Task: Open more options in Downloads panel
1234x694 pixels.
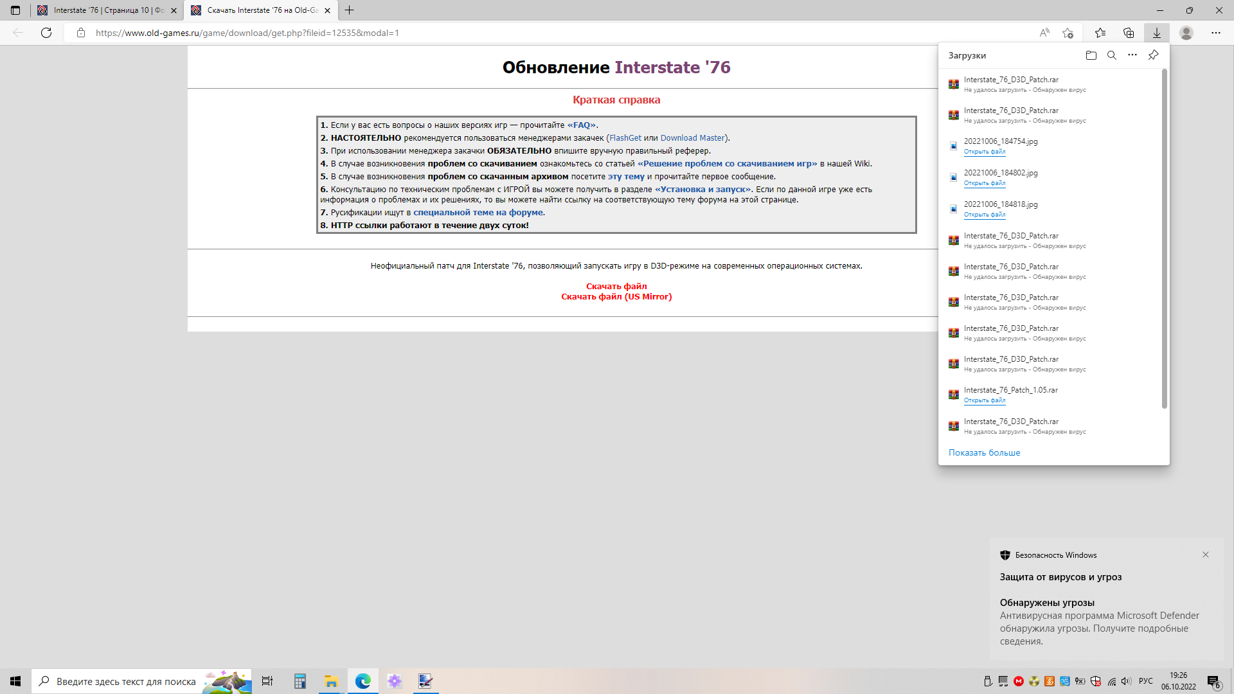Action: coord(1132,55)
